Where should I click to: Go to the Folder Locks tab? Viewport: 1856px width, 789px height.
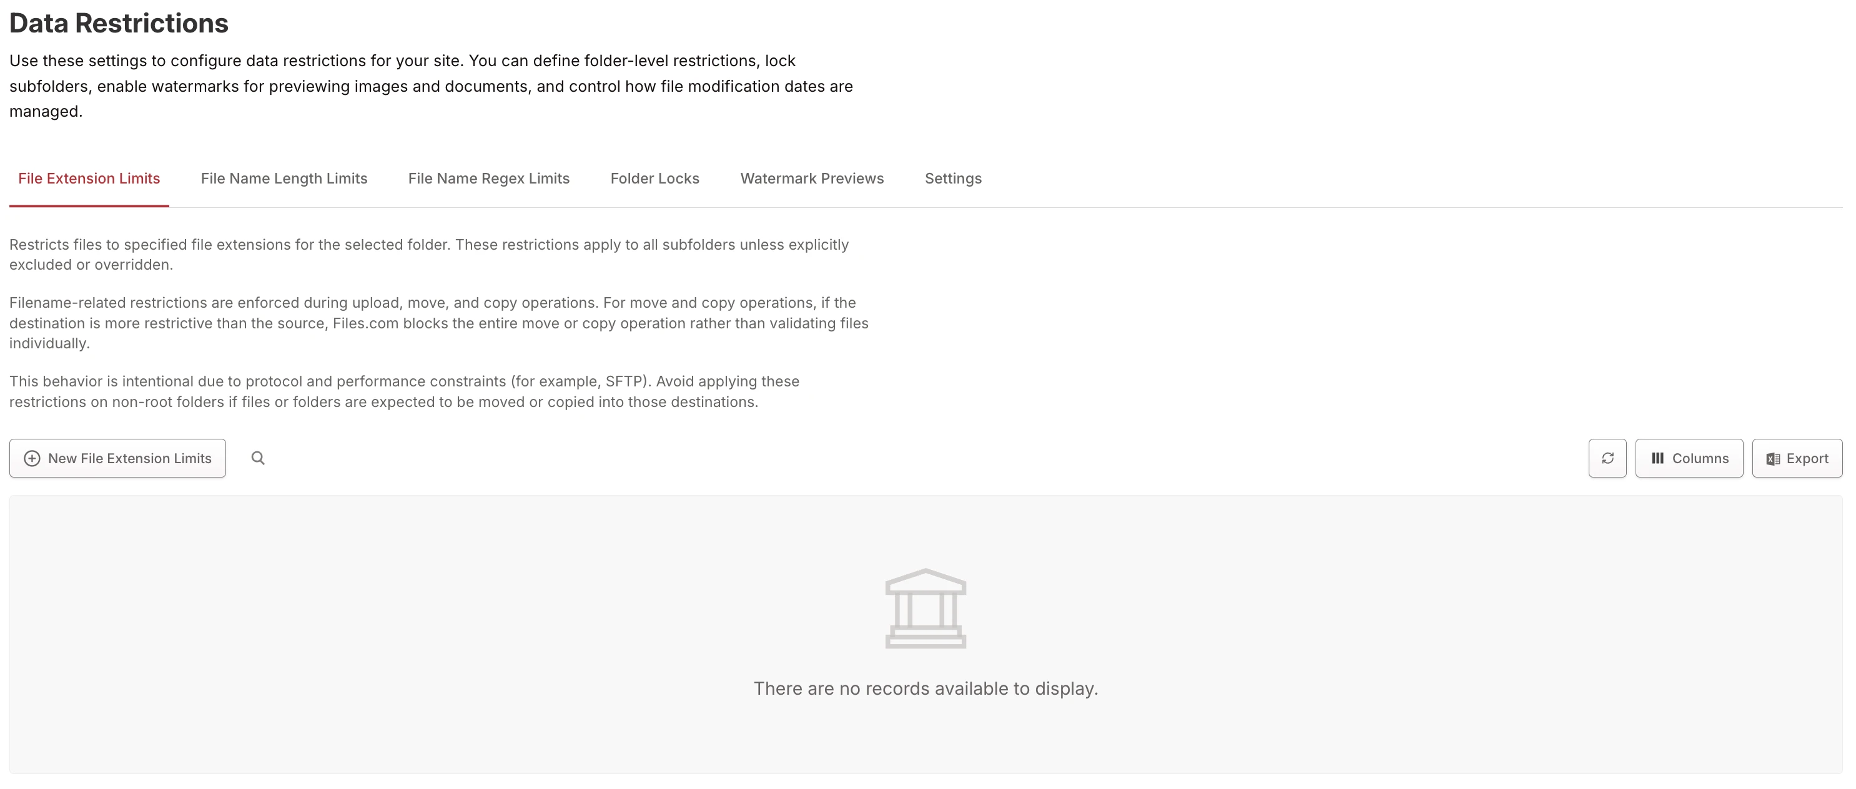[655, 179]
